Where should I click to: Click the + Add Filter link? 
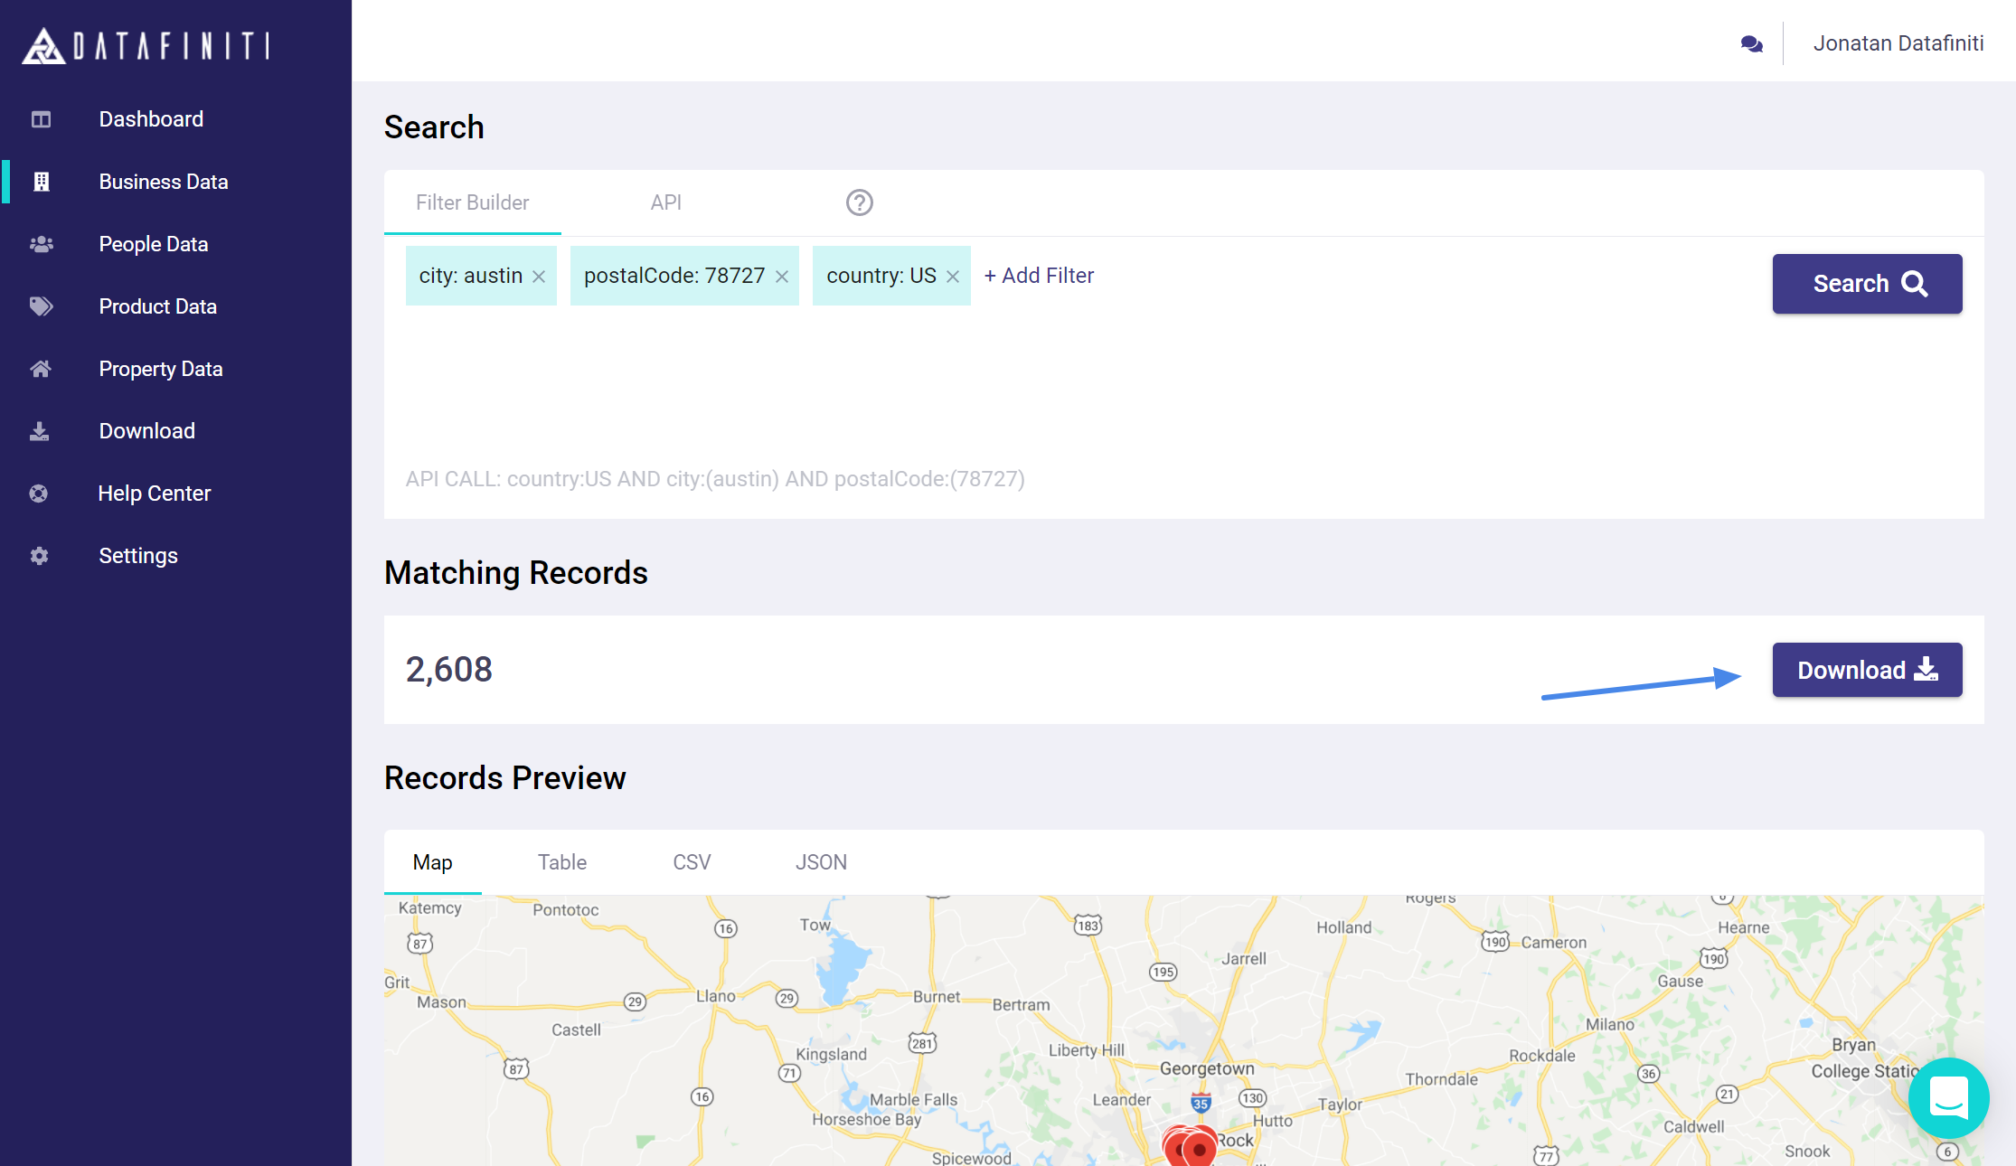1039,276
